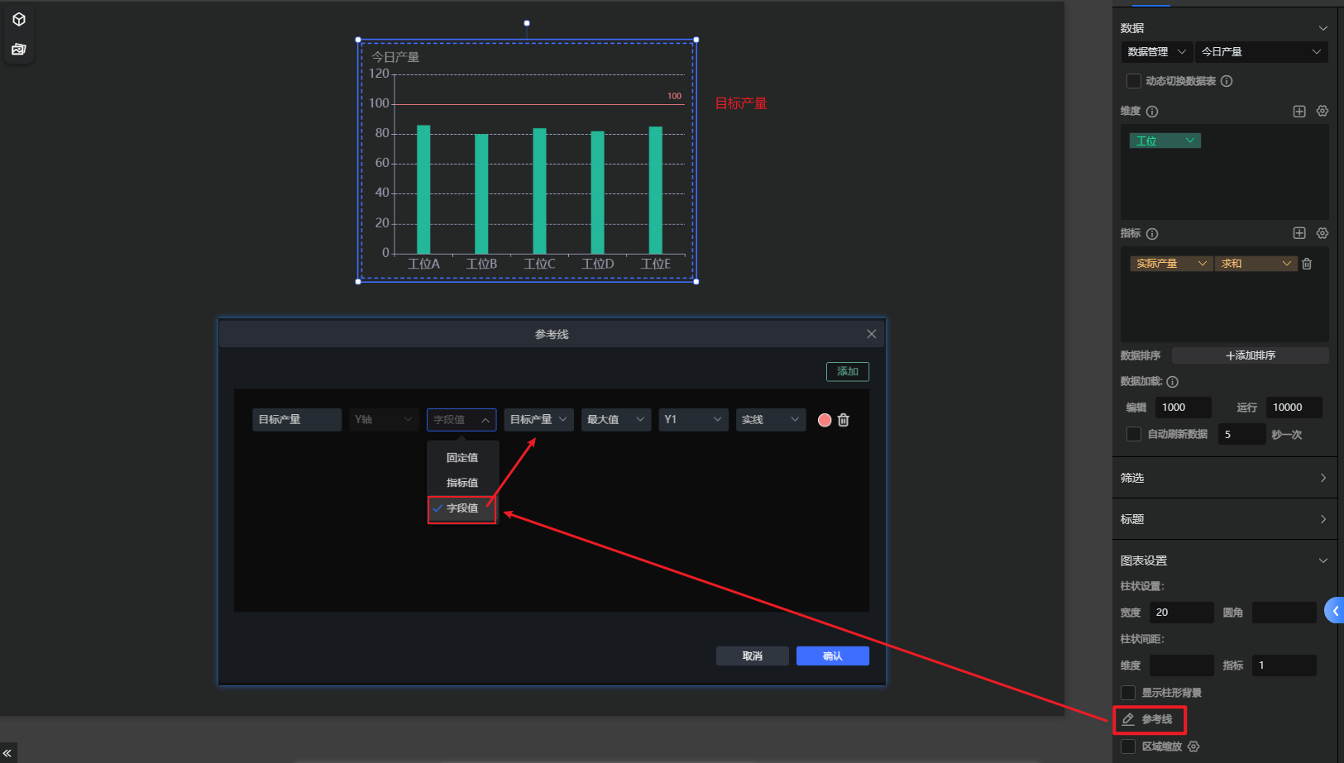Image resolution: width=1344 pixels, height=763 pixels.
Task: Enable 动态切换数据表 checkbox
Action: [1134, 81]
